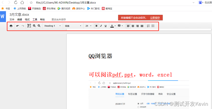Open the 宋体 font dropdown

pyautogui.click(x=73, y=26)
